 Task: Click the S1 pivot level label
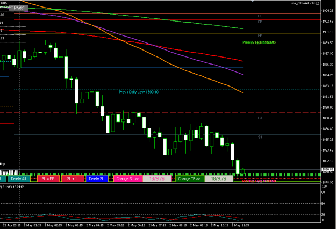point(260,137)
